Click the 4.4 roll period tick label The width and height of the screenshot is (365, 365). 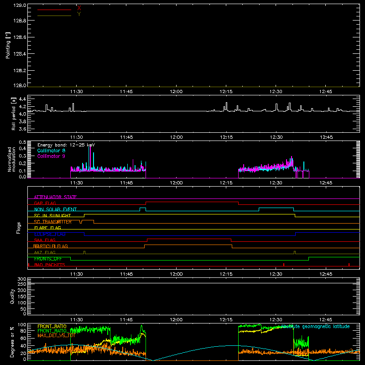(x=22, y=99)
